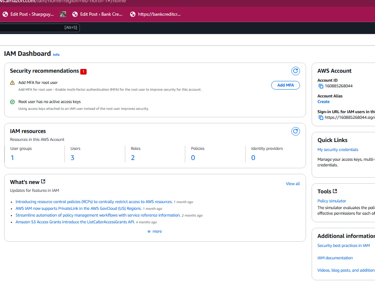
Task: Open What's new via its external link icon
Action: pos(42,181)
